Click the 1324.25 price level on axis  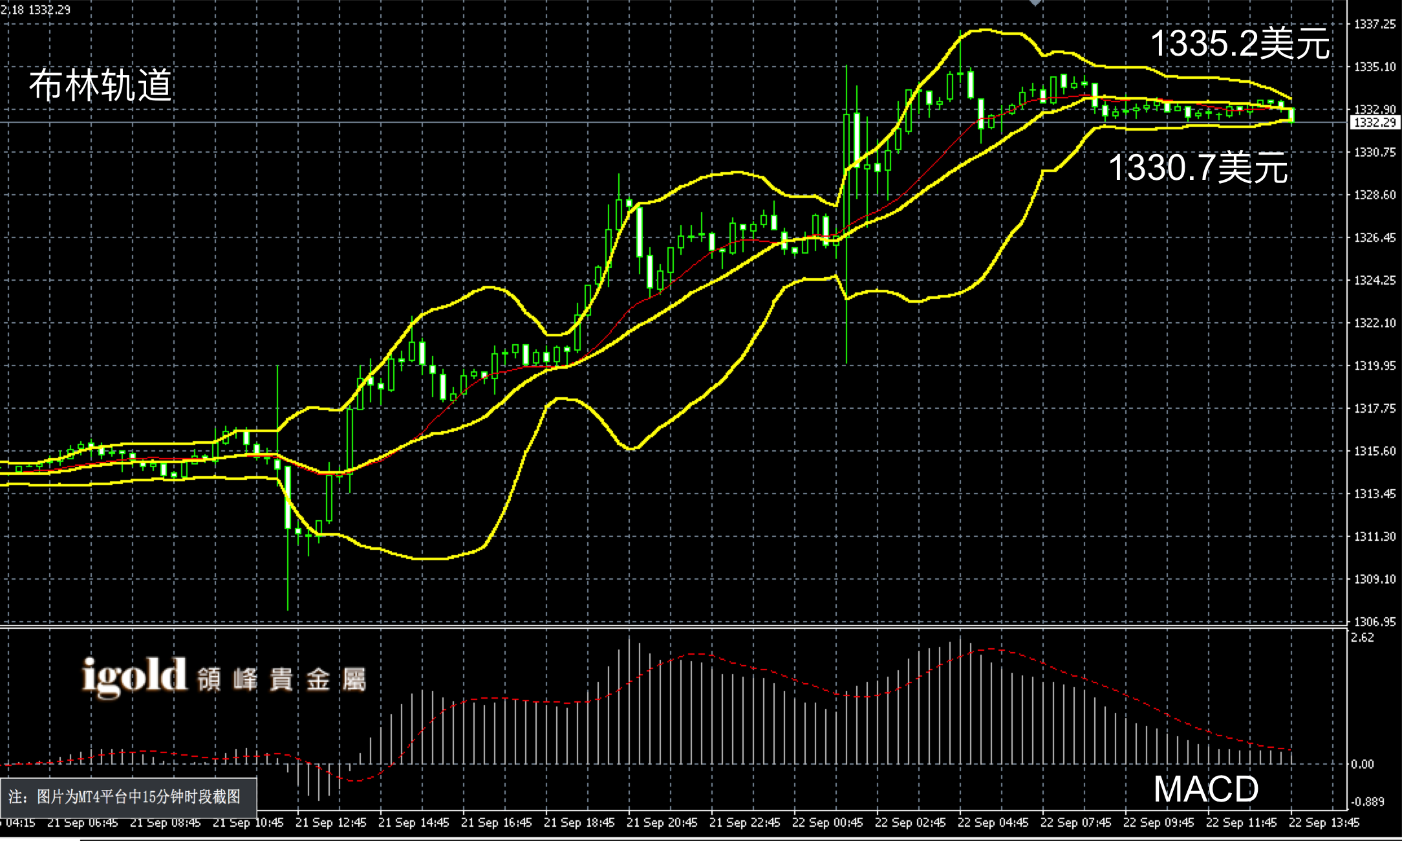1375,280
